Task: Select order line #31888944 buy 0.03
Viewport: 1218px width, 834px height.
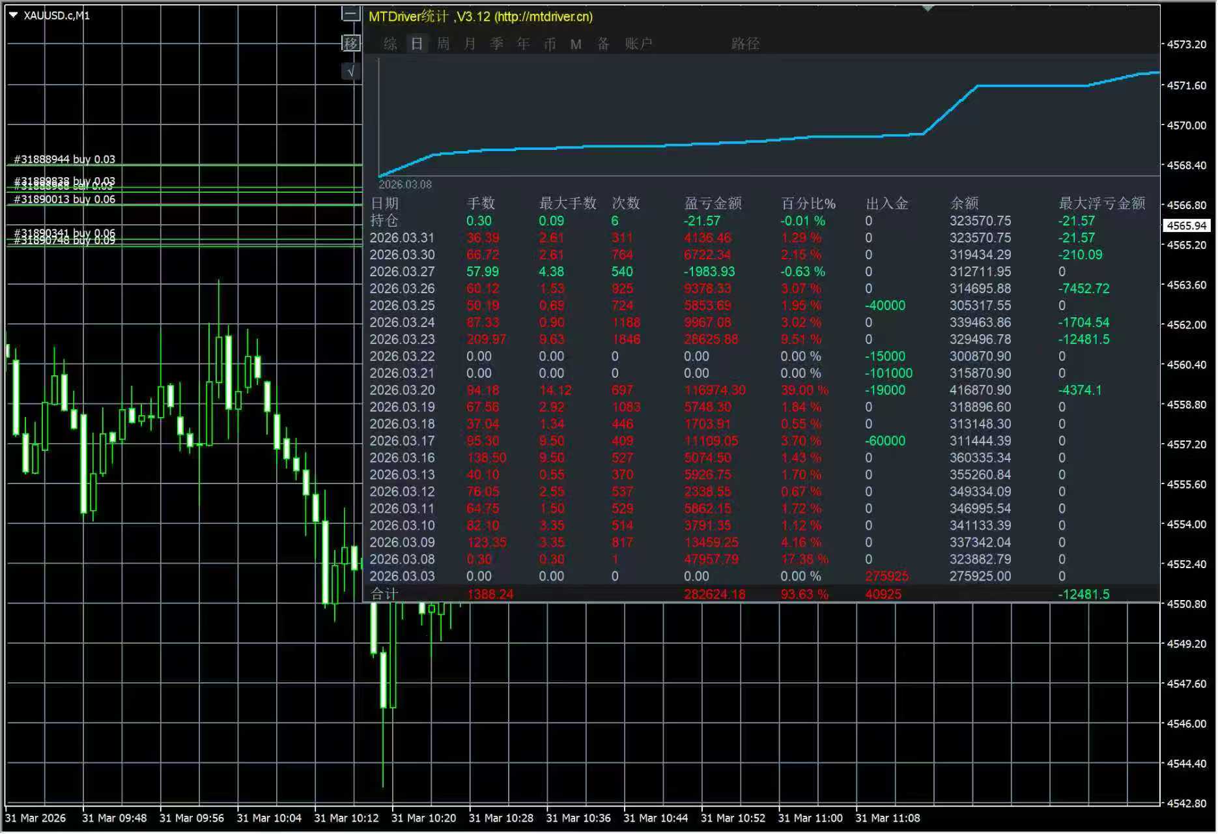Action: (64, 160)
